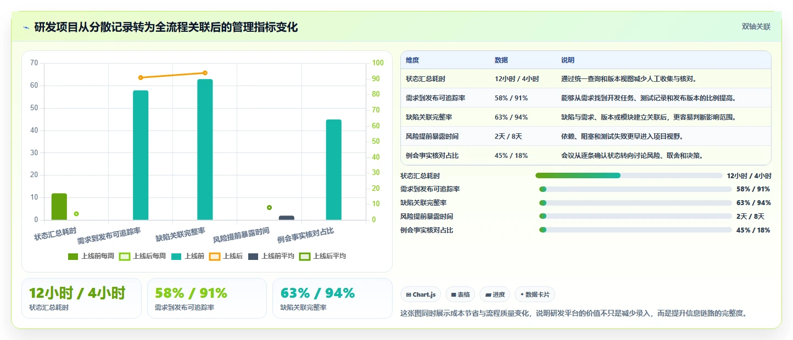Image resolution: width=793 pixels, height=340 pixels.
Task: Toggle the 上线后每周 legend series
Action: click(x=142, y=256)
